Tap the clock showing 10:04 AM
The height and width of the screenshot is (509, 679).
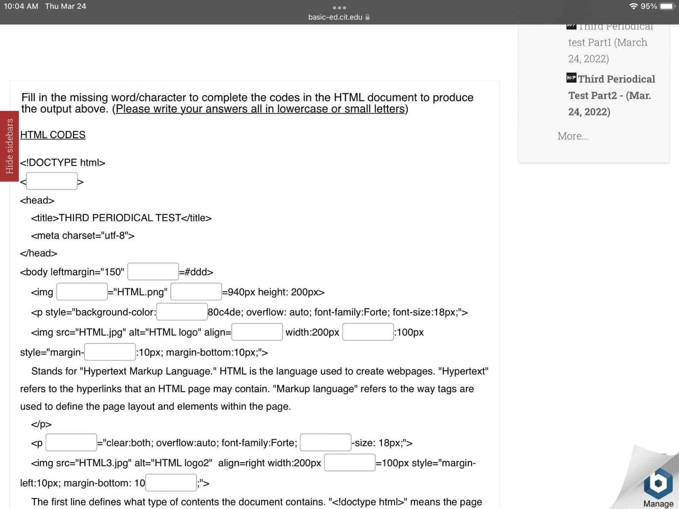(x=21, y=6)
